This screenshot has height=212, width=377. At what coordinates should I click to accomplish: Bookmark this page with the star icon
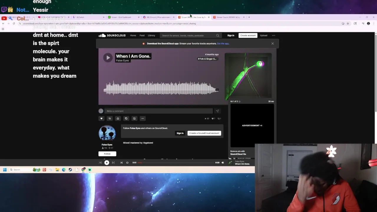click(348, 24)
